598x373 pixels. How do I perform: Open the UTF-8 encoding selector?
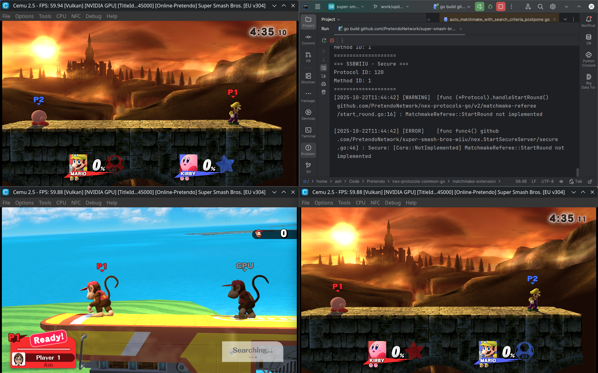[548, 182]
